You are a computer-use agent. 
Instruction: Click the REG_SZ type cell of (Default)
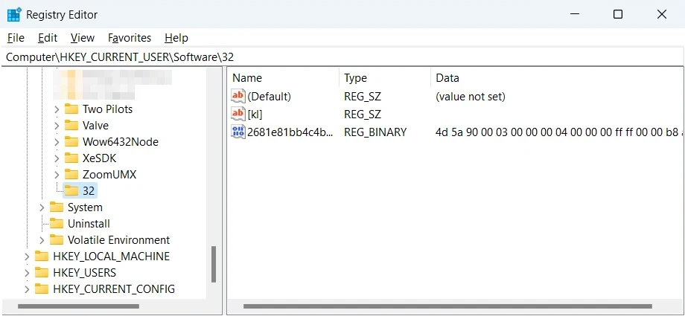pos(363,97)
